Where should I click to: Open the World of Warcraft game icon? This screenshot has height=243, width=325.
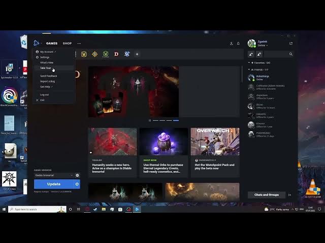point(84,54)
